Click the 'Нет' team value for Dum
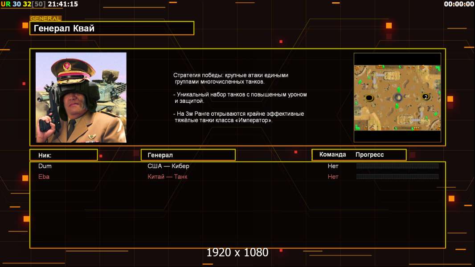 333,166
